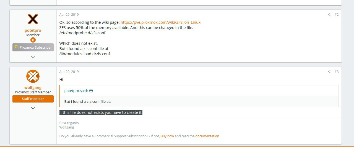Image resolution: width=354 pixels, height=147 pixels.
Task: Open wolfgang's profile username link
Action: (x=33, y=88)
